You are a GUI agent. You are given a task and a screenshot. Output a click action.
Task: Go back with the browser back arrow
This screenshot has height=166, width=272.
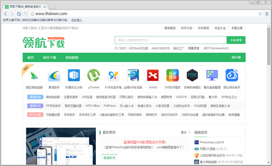(x=5, y=14)
